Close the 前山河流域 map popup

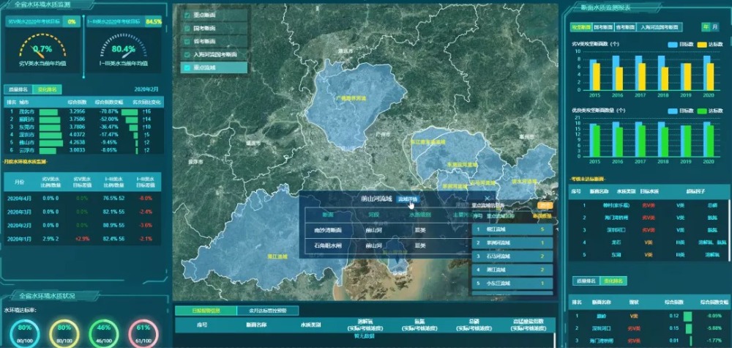[487, 199]
